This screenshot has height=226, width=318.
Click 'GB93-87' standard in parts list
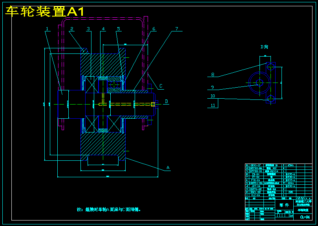point(255,165)
